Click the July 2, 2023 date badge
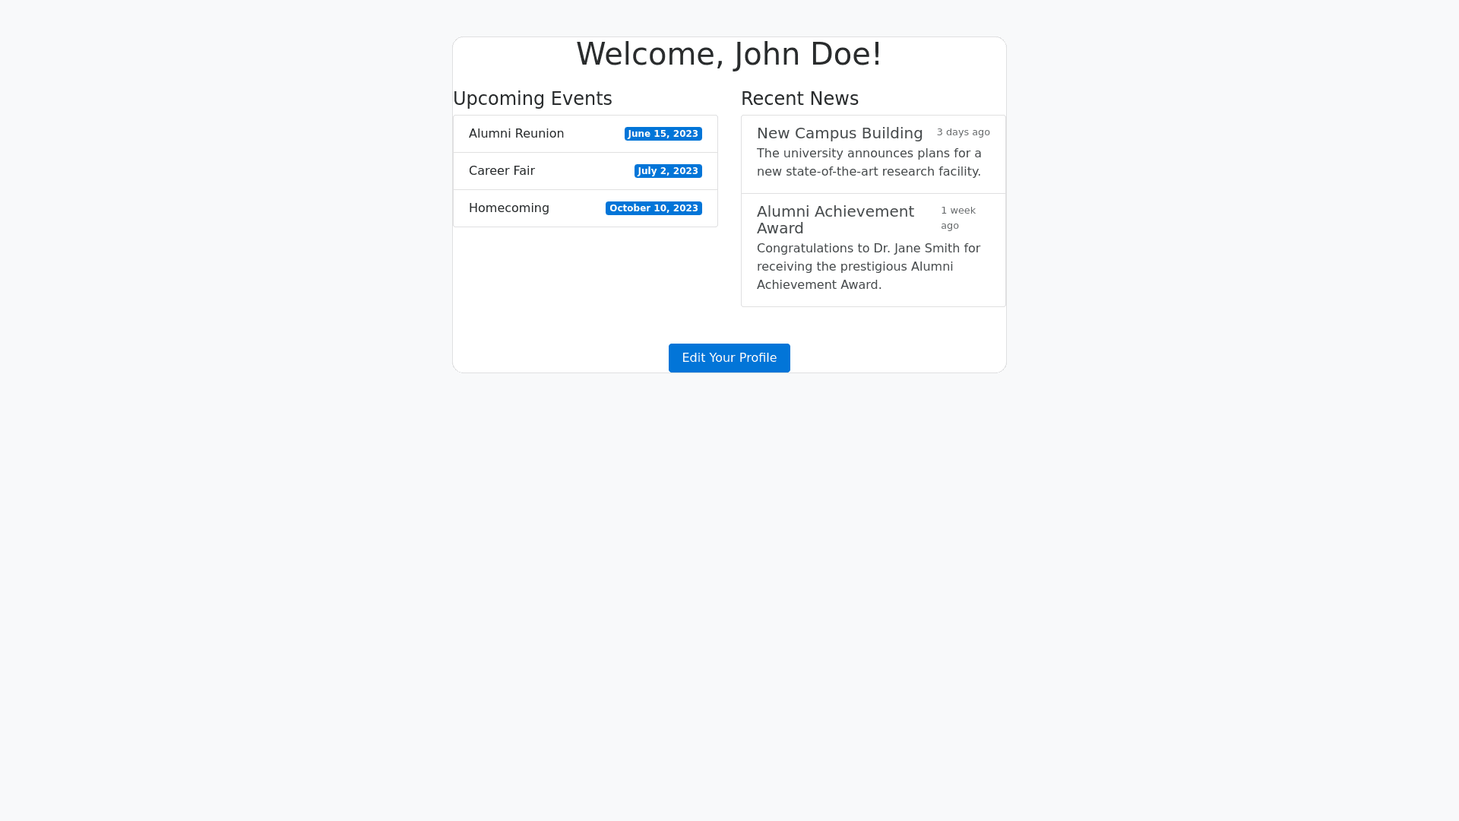The image size is (1459, 821). [668, 171]
